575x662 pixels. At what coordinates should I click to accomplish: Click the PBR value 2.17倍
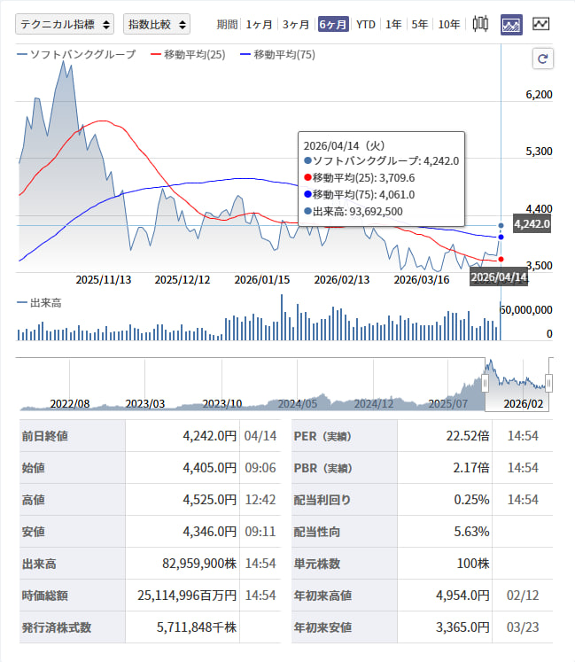(471, 468)
